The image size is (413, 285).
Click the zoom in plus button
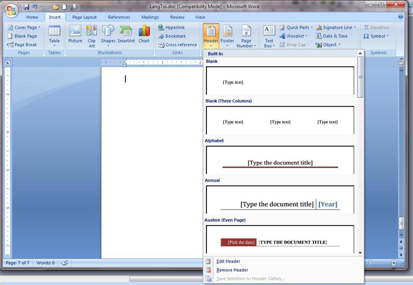pyautogui.click(x=394, y=262)
